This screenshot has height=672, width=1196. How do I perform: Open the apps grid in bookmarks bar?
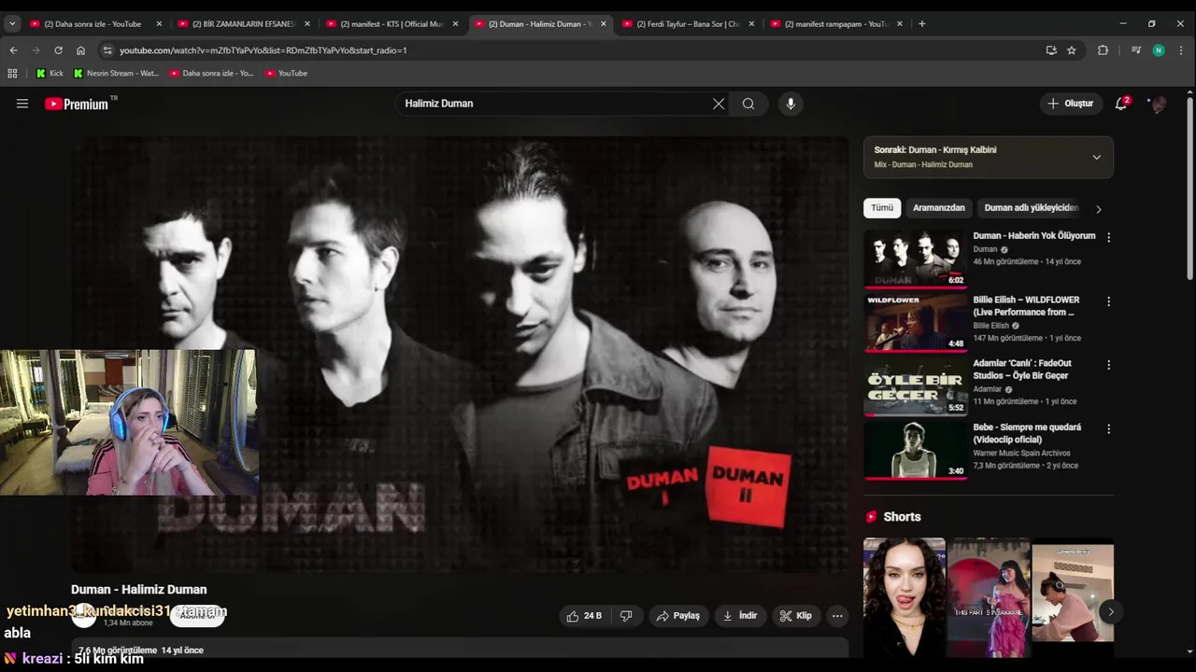point(12,73)
